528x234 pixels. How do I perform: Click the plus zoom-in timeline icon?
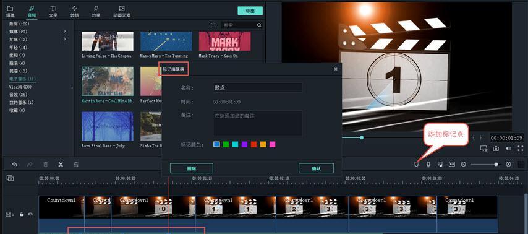tap(508, 164)
